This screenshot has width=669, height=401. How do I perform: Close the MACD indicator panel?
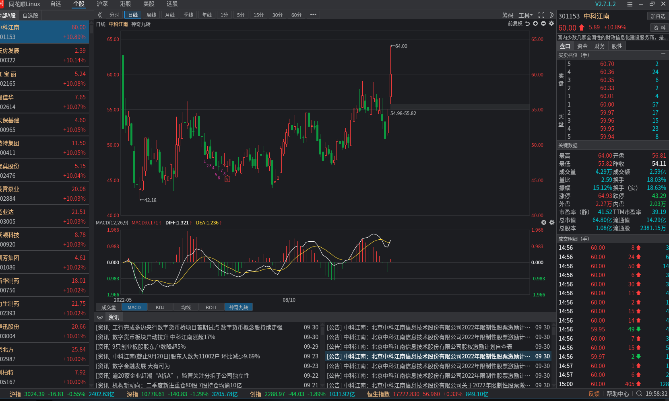[544, 222]
